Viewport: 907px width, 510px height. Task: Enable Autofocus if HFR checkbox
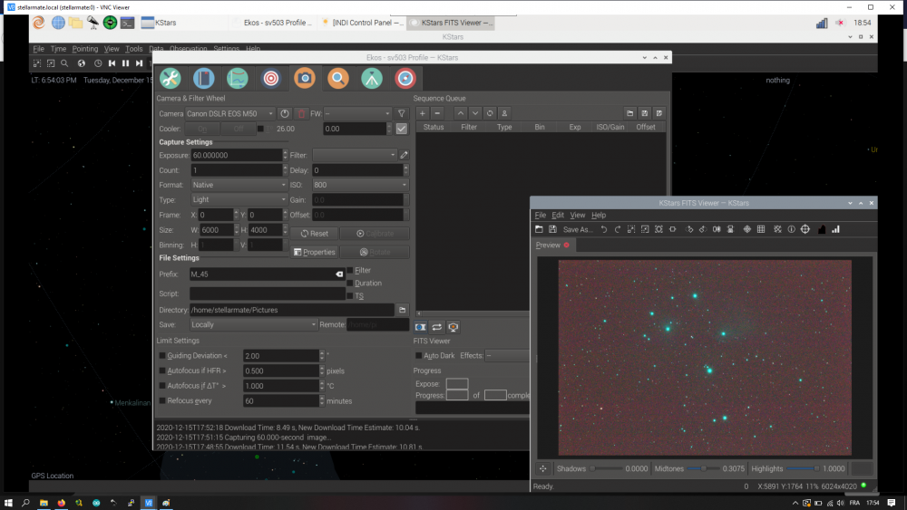click(162, 370)
